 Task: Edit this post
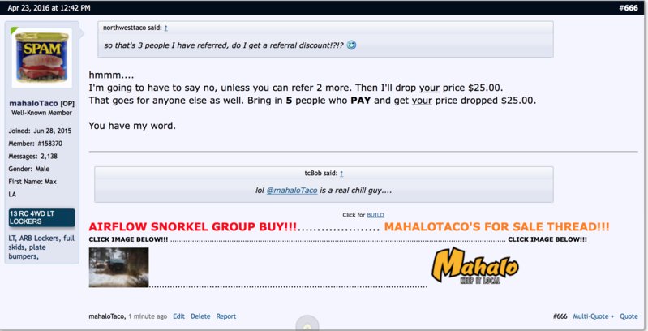[x=178, y=316]
